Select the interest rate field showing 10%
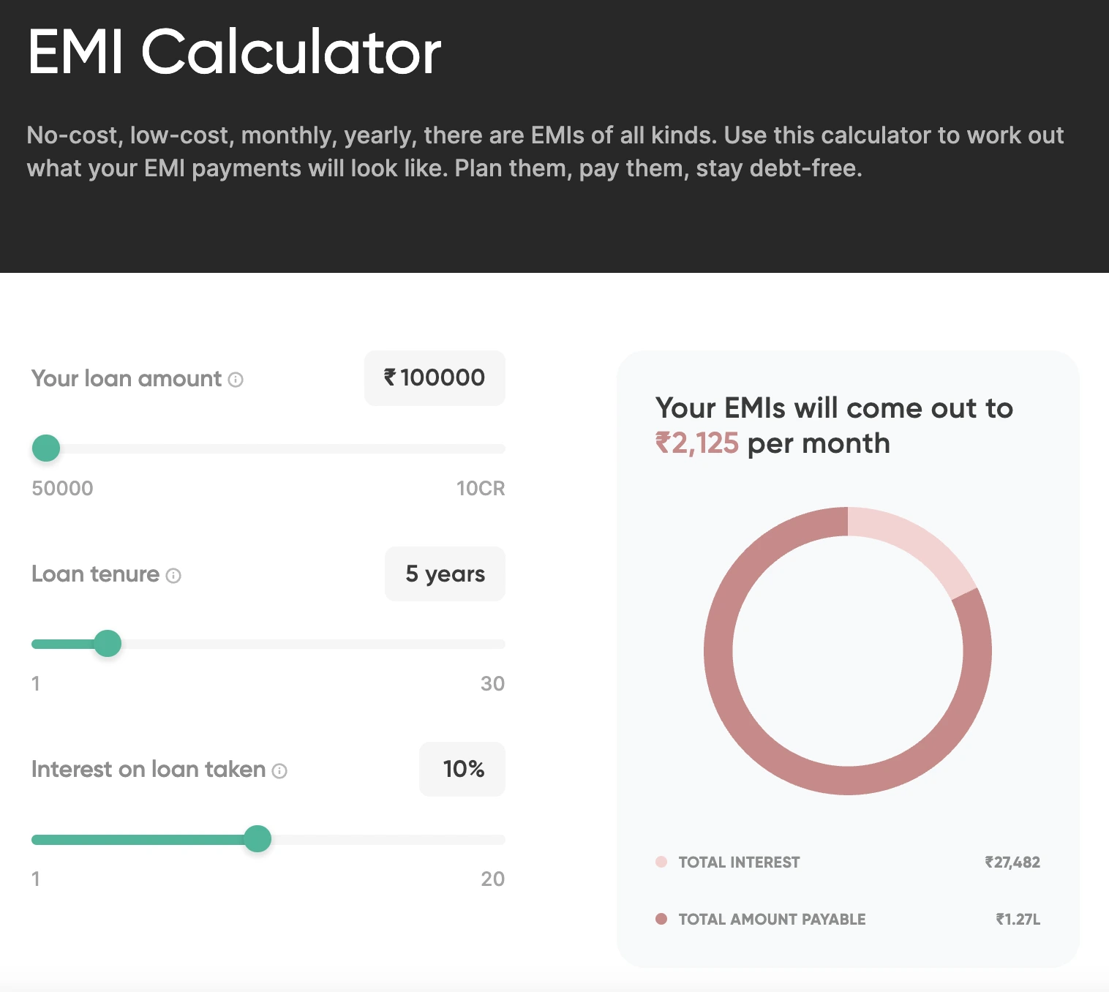The image size is (1109, 992). tap(462, 770)
